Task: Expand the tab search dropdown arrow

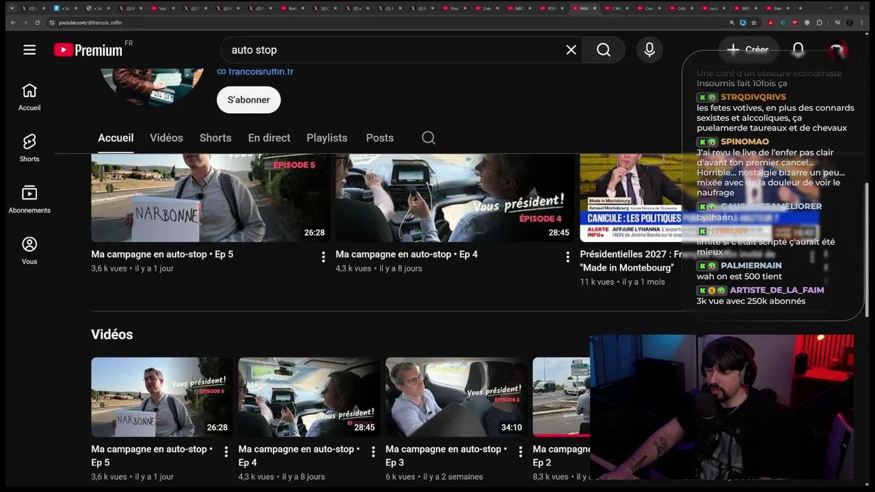Action: click(x=12, y=8)
